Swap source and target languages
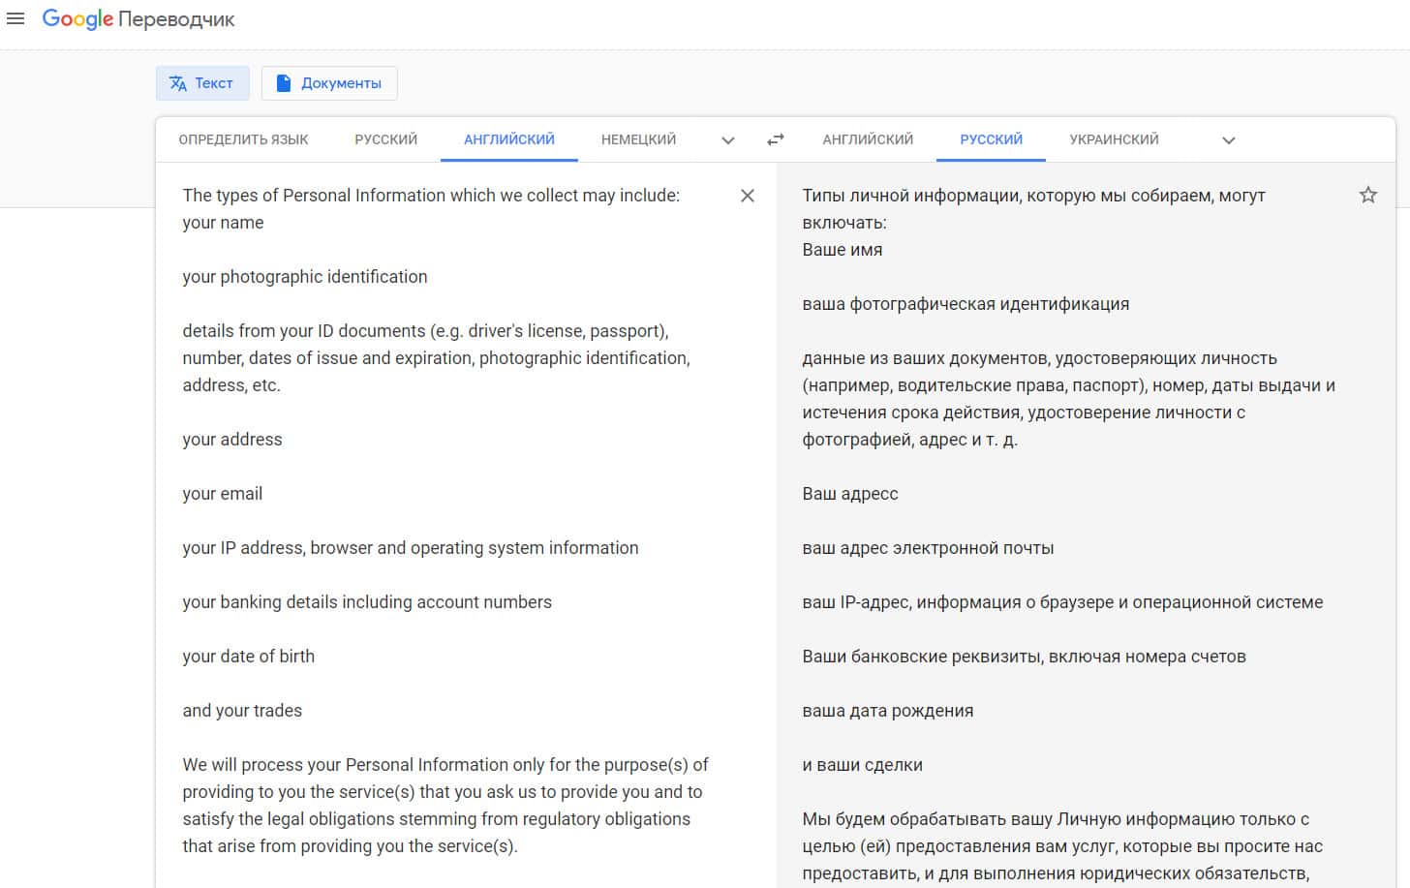 click(x=776, y=139)
